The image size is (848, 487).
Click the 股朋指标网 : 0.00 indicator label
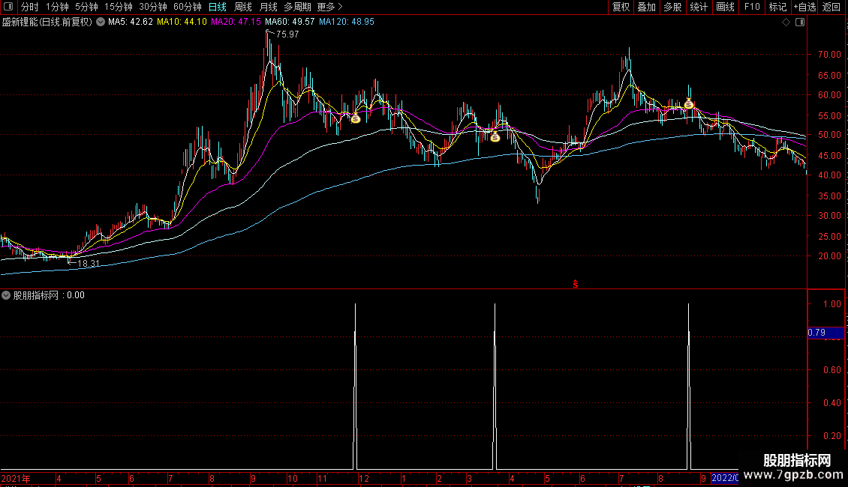coord(49,295)
